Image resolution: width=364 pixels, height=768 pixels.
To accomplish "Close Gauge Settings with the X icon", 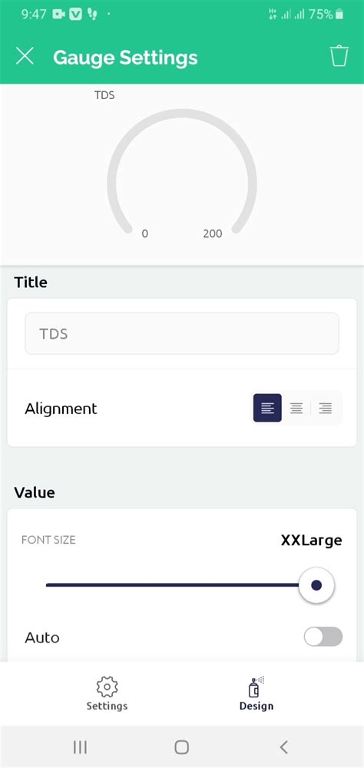I will point(25,56).
